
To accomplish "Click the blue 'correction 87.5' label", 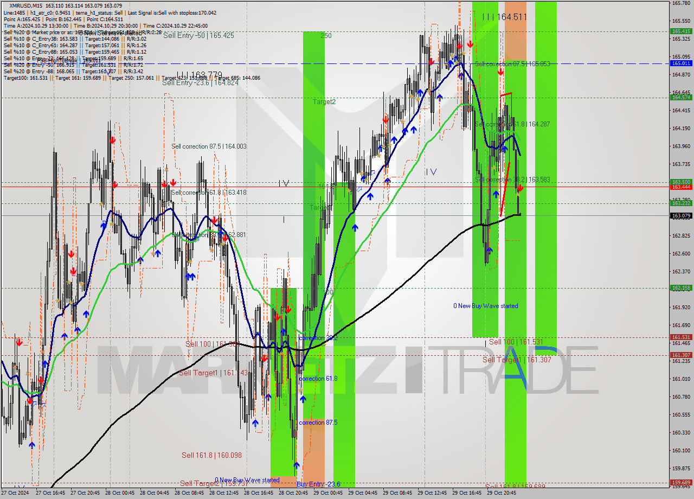I will click(x=318, y=423).
